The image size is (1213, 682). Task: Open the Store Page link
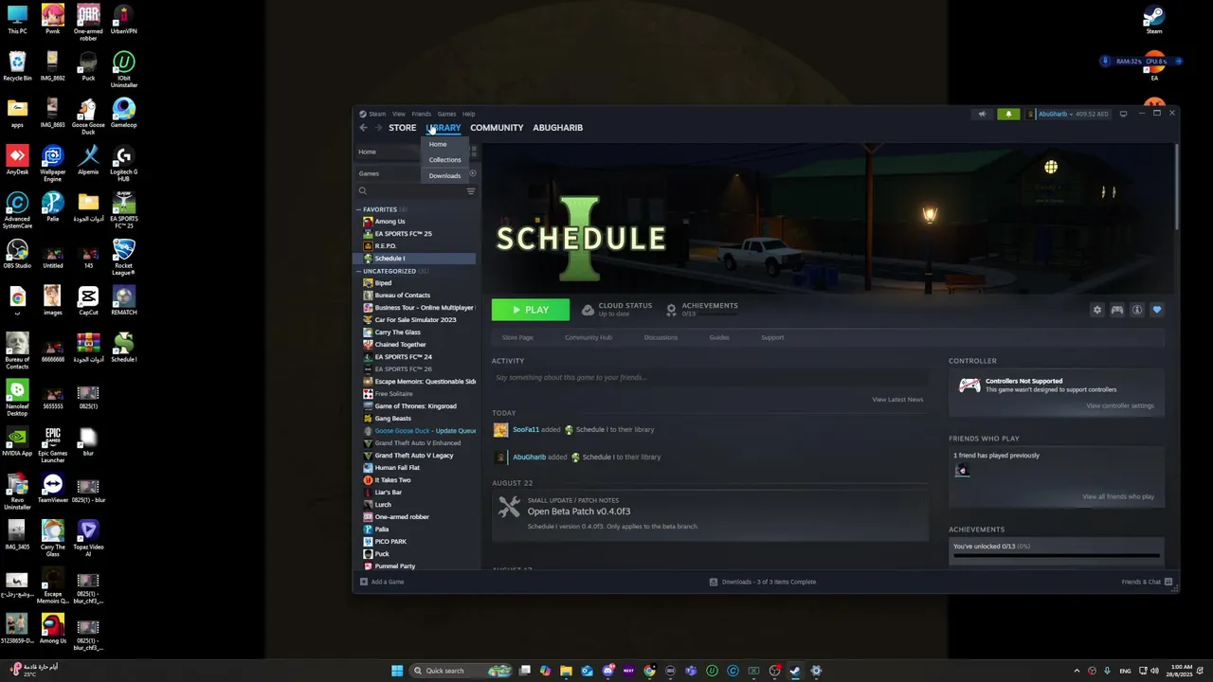pos(517,337)
